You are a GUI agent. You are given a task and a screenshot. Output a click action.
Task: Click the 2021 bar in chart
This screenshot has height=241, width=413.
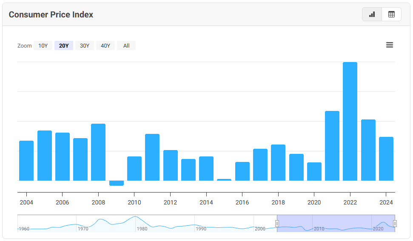click(x=332, y=146)
